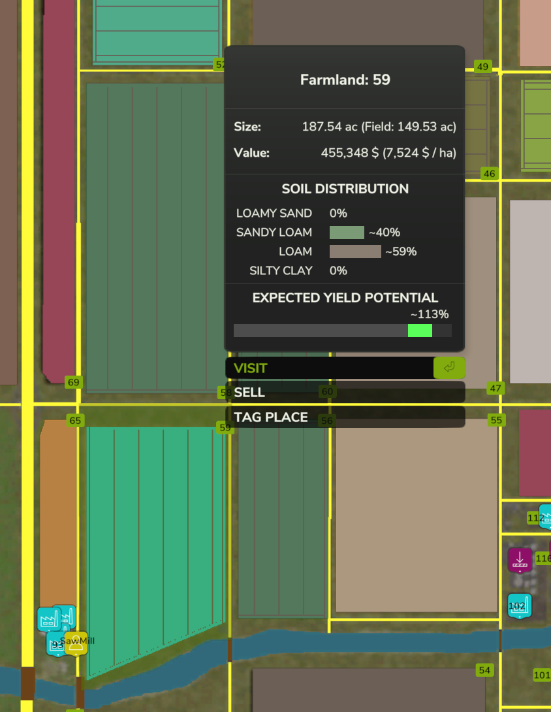This screenshot has width=551, height=712.
Task: Click the size value '187.54 ac (Field: 149.53 ac)'
Action: (x=379, y=127)
